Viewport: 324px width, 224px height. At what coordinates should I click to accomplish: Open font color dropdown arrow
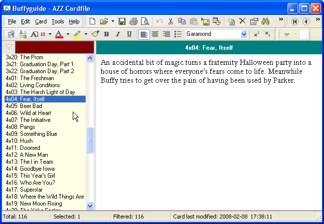[68, 34]
